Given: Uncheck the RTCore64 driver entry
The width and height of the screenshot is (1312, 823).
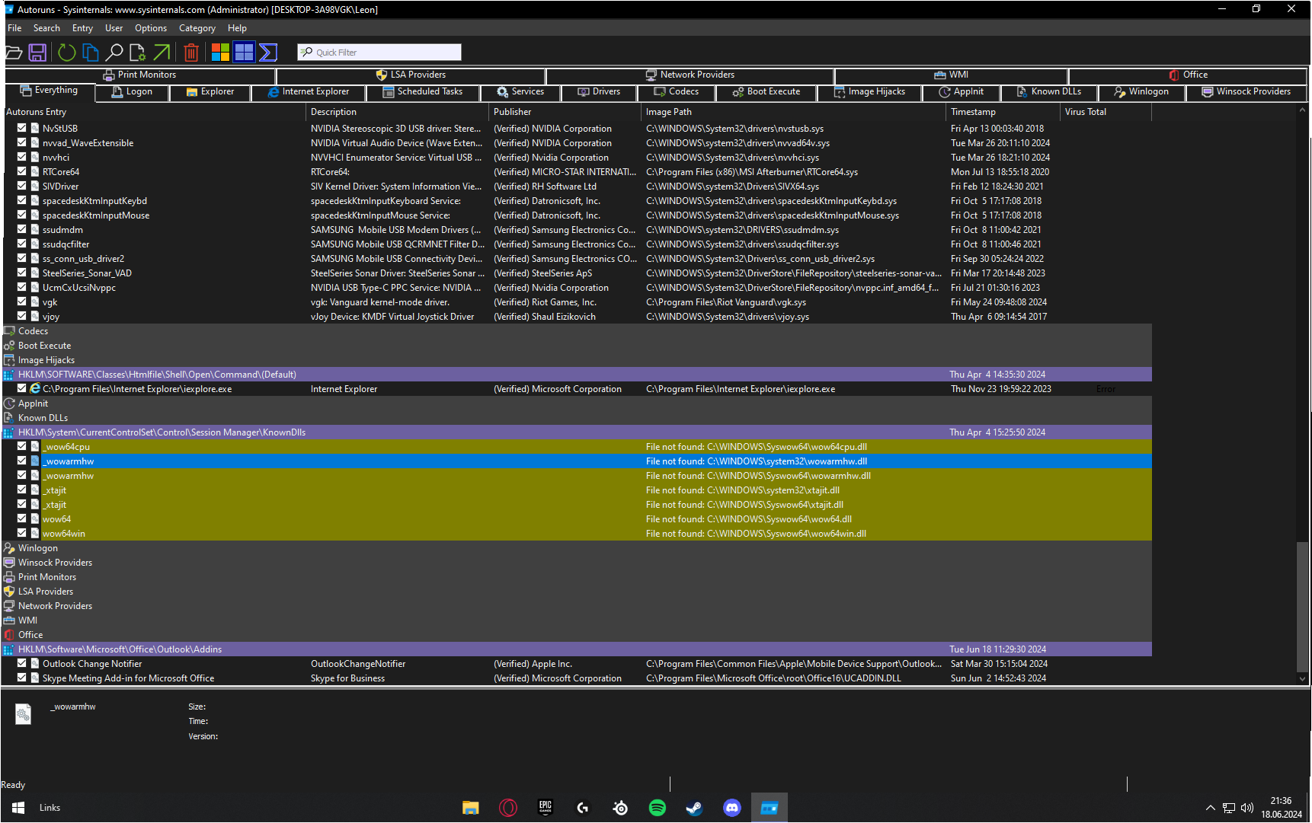Looking at the screenshot, I should point(22,172).
